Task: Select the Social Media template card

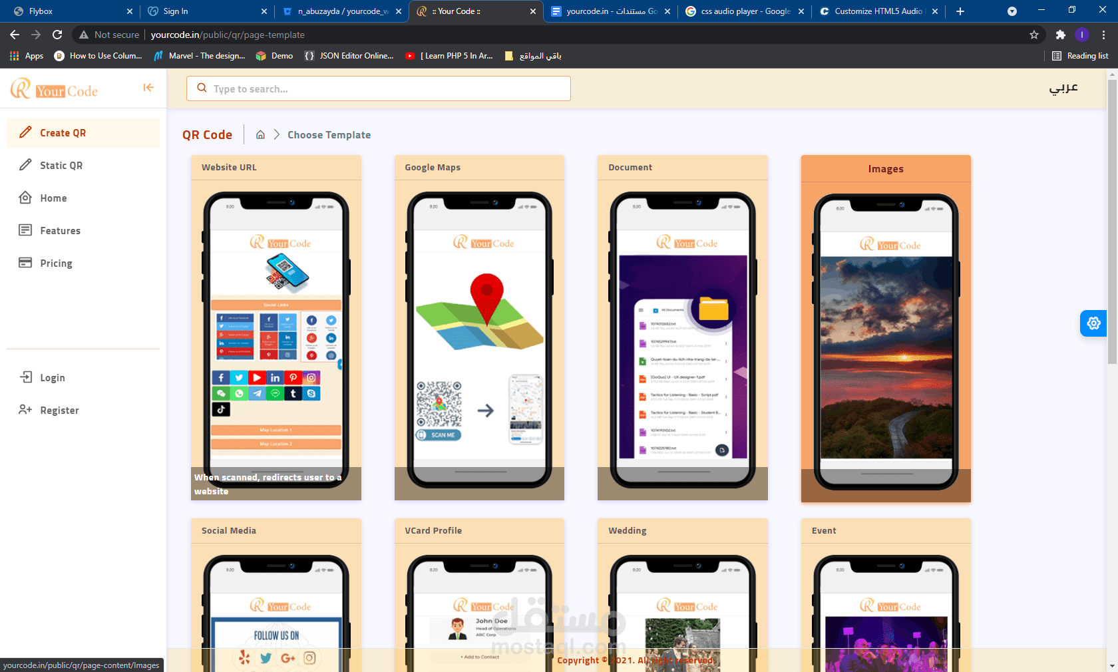Action: click(276, 595)
